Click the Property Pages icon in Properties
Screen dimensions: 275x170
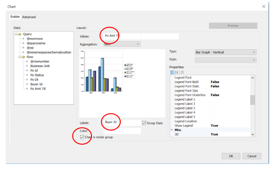(182, 72)
